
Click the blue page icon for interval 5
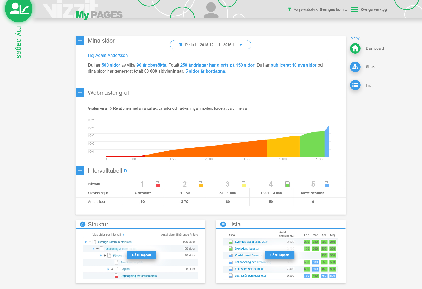click(327, 184)
